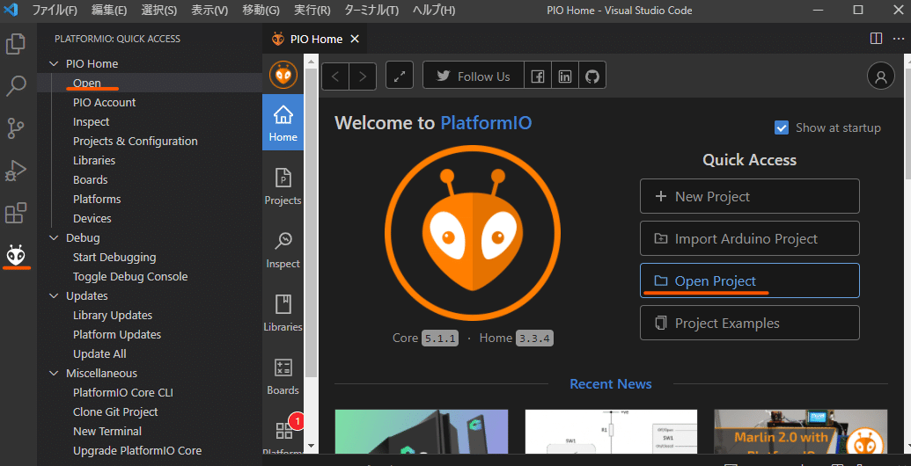
Task: Click the Open Project button
Action: click(x=749, y=280)
